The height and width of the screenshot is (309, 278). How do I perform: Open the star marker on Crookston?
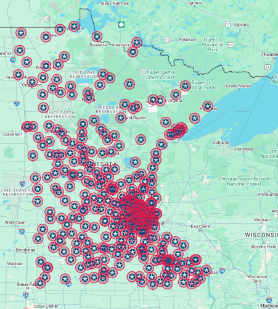32,82
